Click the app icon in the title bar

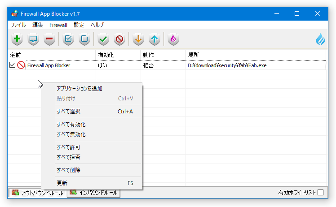point(15,14)
